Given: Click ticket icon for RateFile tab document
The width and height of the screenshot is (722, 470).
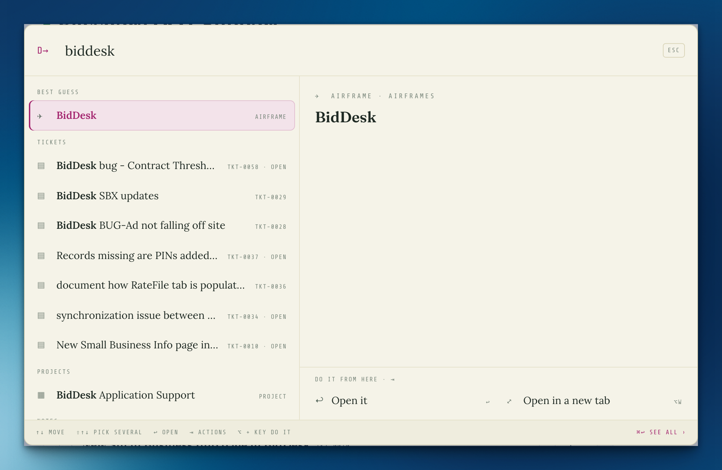Looking at the screenshot, I should click(41, 286).
